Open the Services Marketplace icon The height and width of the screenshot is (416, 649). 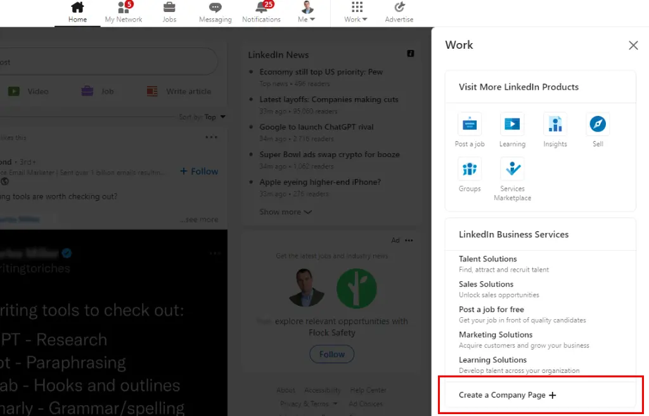[x=512, y=168]
